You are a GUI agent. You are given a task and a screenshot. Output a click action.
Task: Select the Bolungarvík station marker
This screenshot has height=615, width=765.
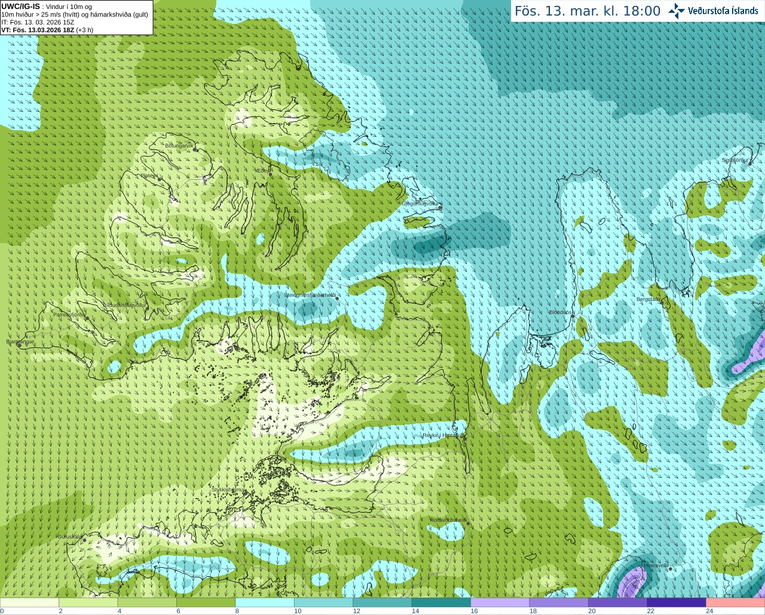pos(195,149)
